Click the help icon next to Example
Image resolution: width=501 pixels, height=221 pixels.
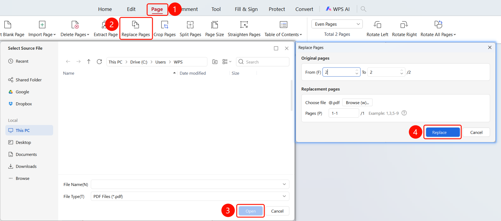[404, 113]
